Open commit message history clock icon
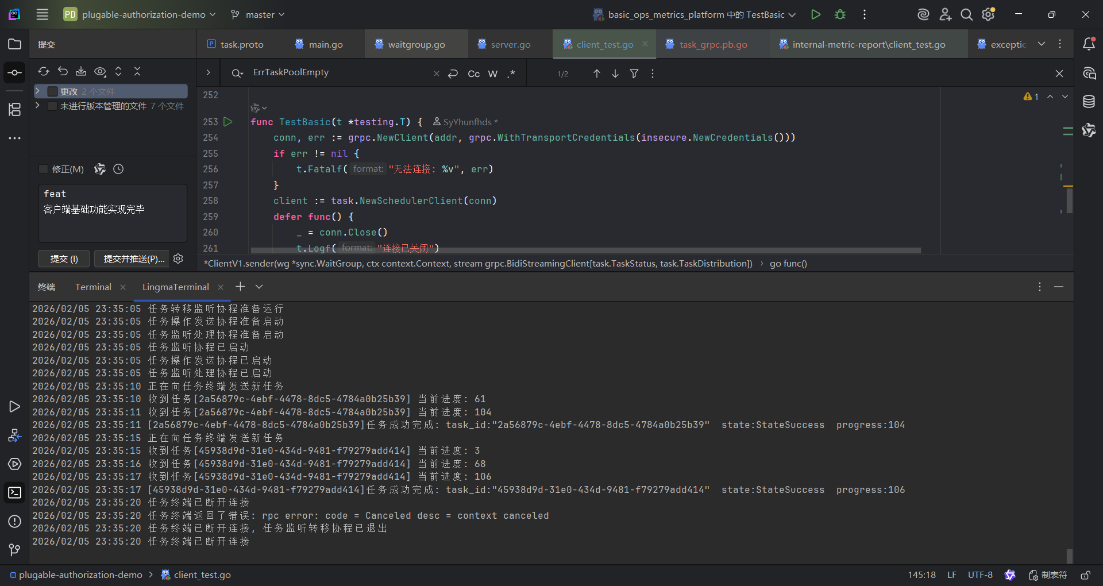Viewport: 1103px width, 586px height. click(118, 169)
